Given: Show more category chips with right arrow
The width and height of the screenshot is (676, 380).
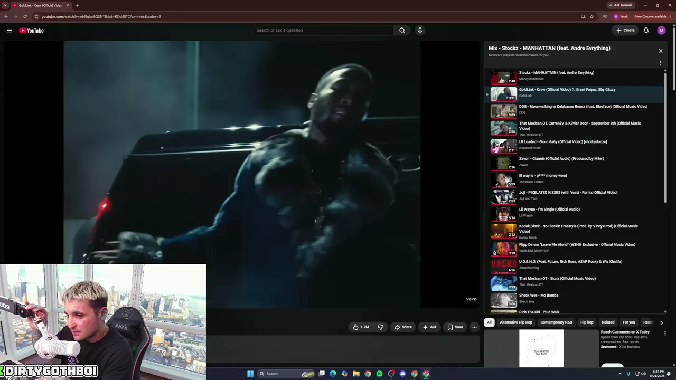Looking at the screenshot, I should 661,322.
